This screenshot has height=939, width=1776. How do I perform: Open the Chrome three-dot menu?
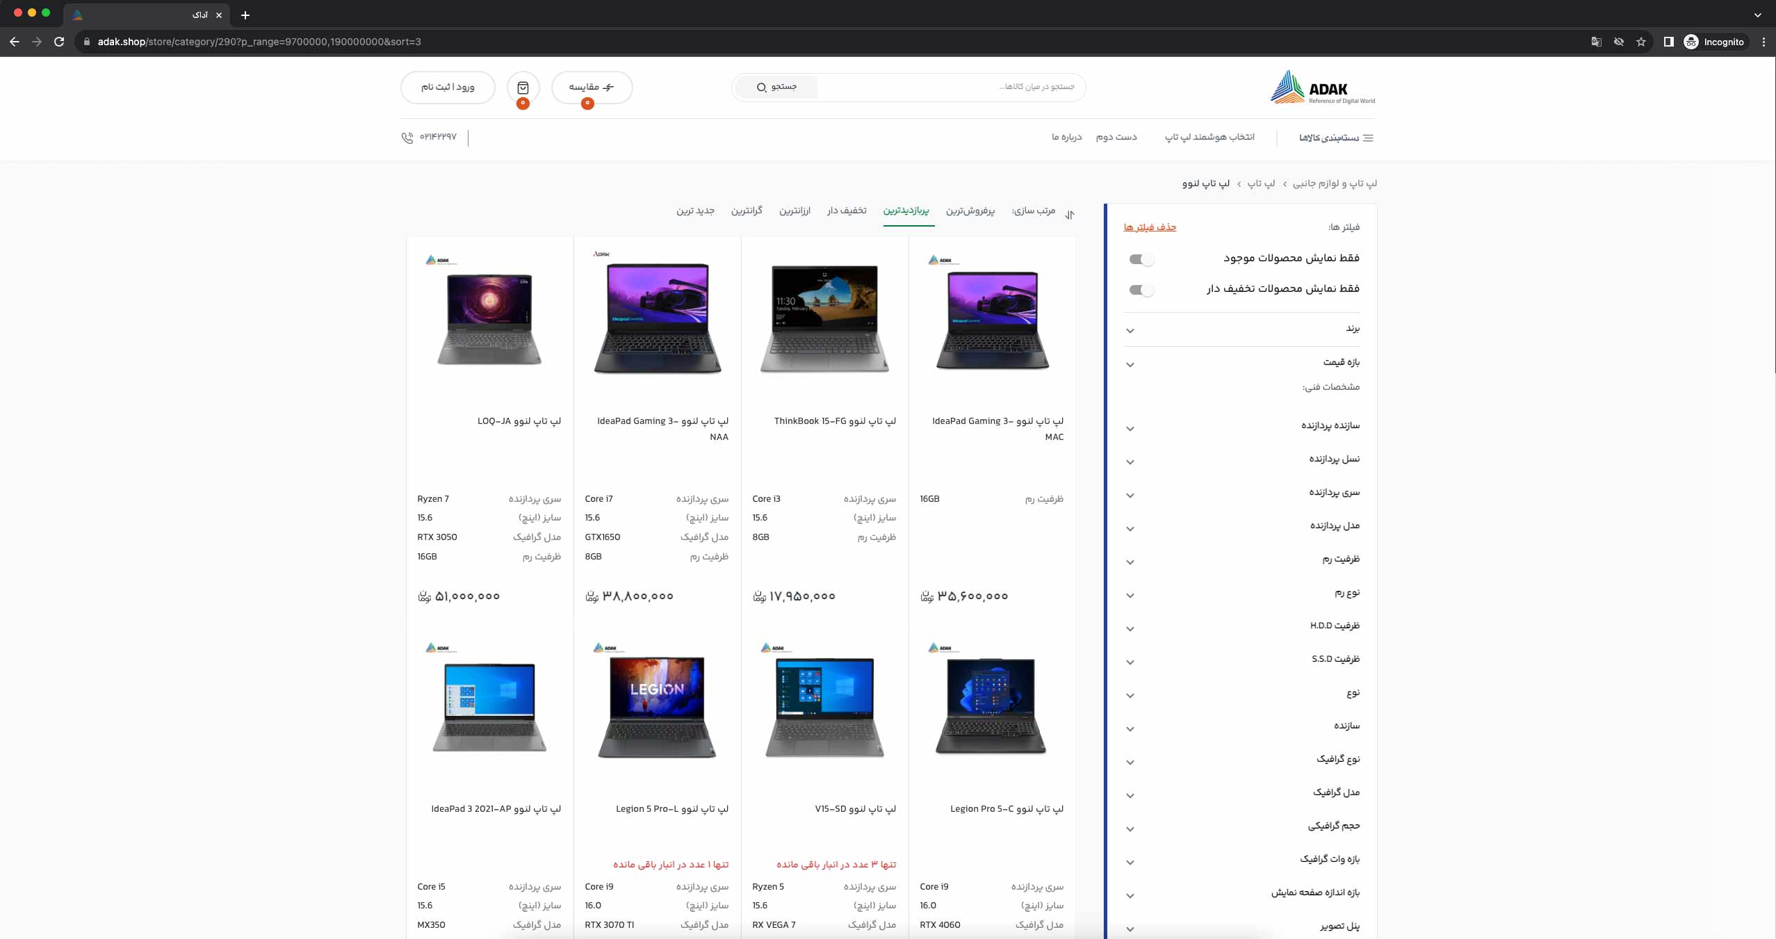(x=1763, y=42)
